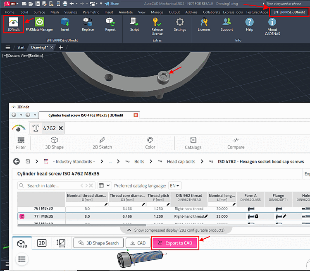Open the Express Tools ribbon tab

233,12
